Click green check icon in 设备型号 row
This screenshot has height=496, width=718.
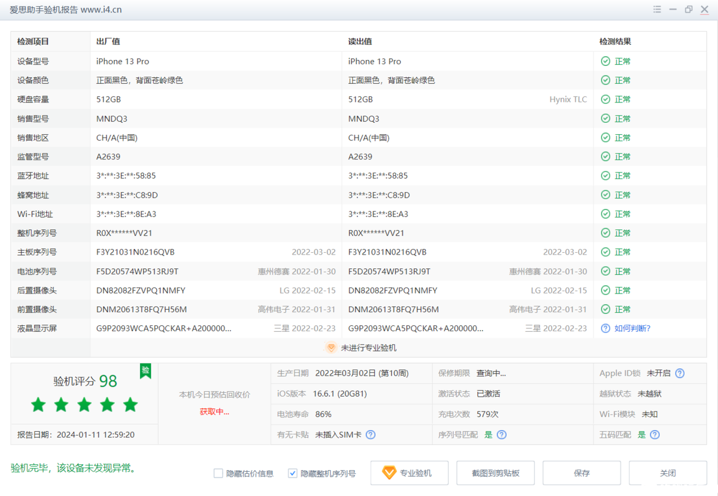coord(605,61)
